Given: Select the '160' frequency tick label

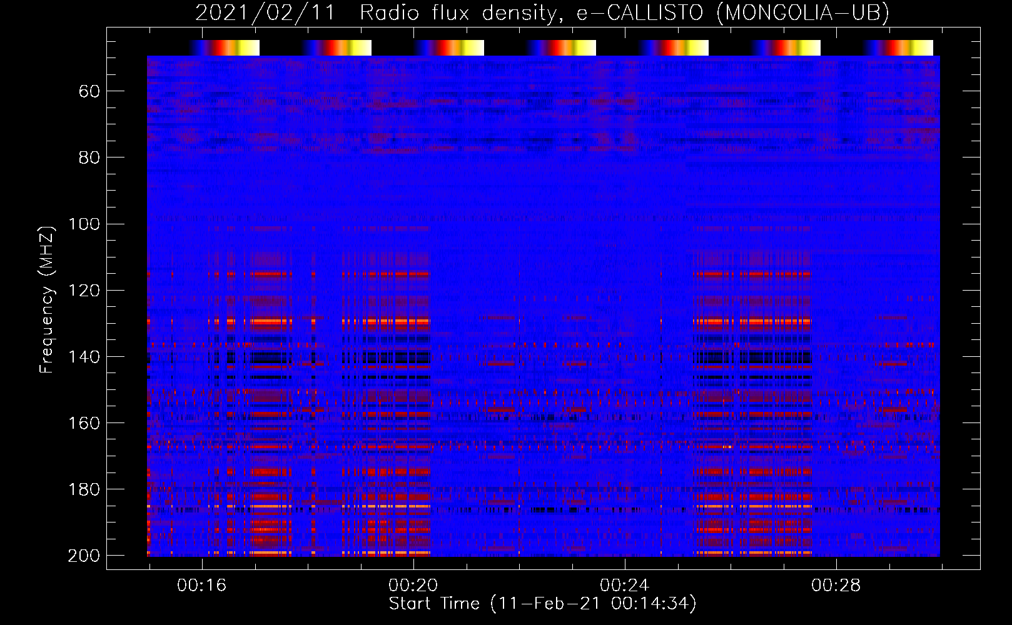Looking at the screenshot, I should click(x=84, y=423).
